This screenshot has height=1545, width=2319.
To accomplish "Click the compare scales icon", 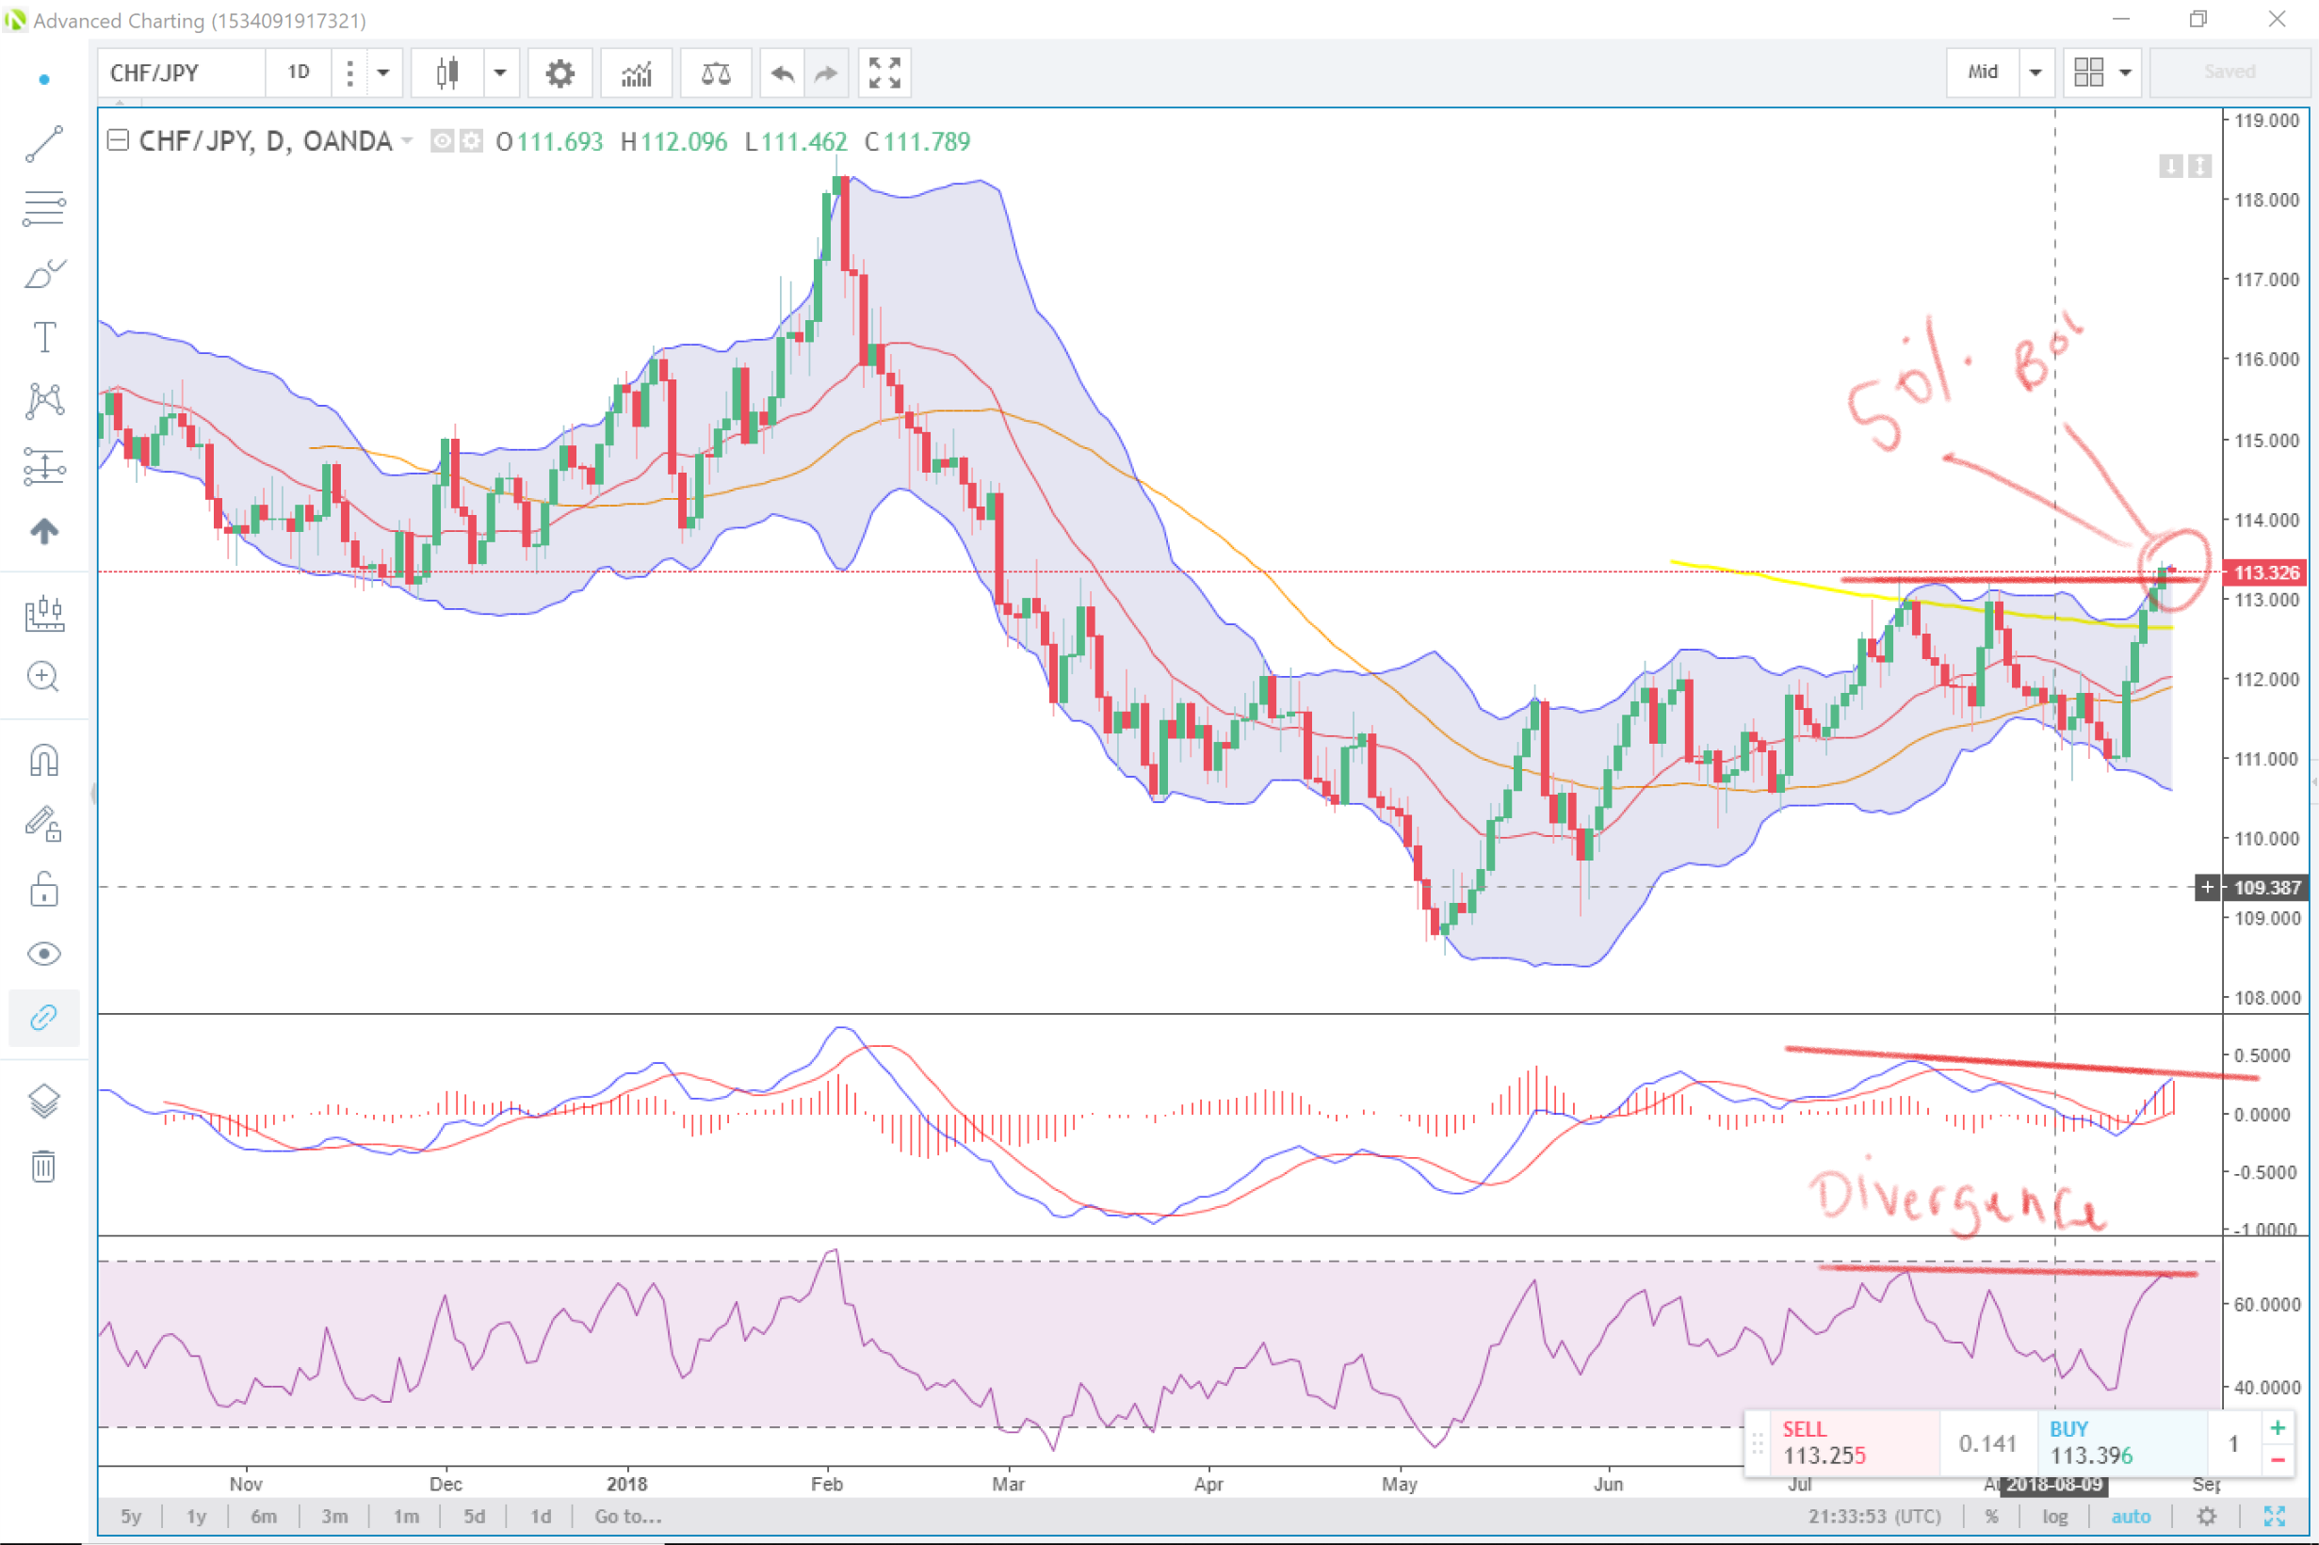I will [716, 72].
